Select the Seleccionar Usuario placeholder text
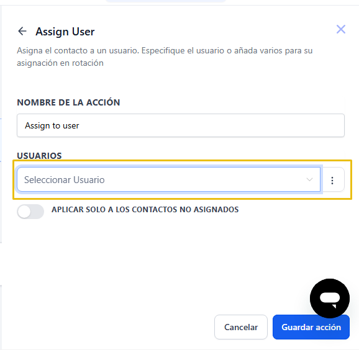The image size is (359, 350). (65, 180)
